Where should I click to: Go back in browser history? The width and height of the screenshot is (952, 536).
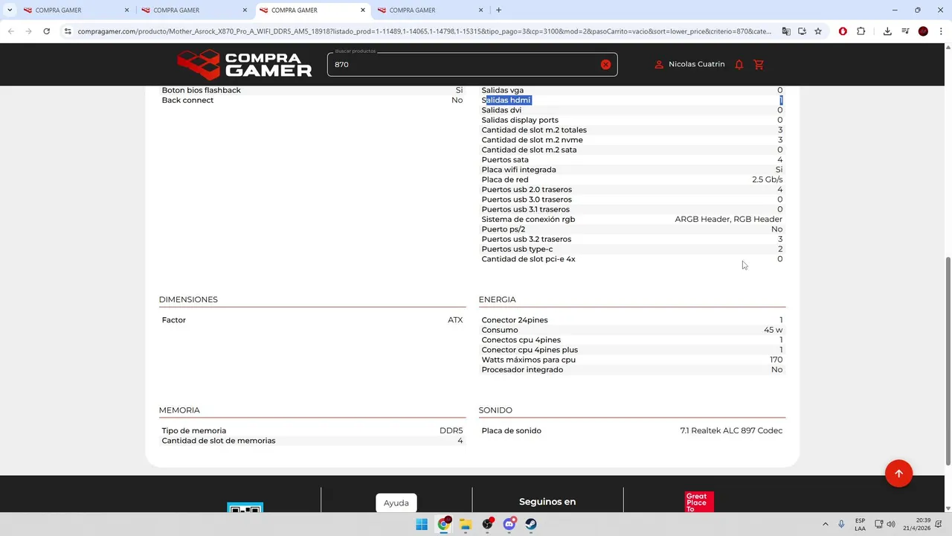click(10, 31)
